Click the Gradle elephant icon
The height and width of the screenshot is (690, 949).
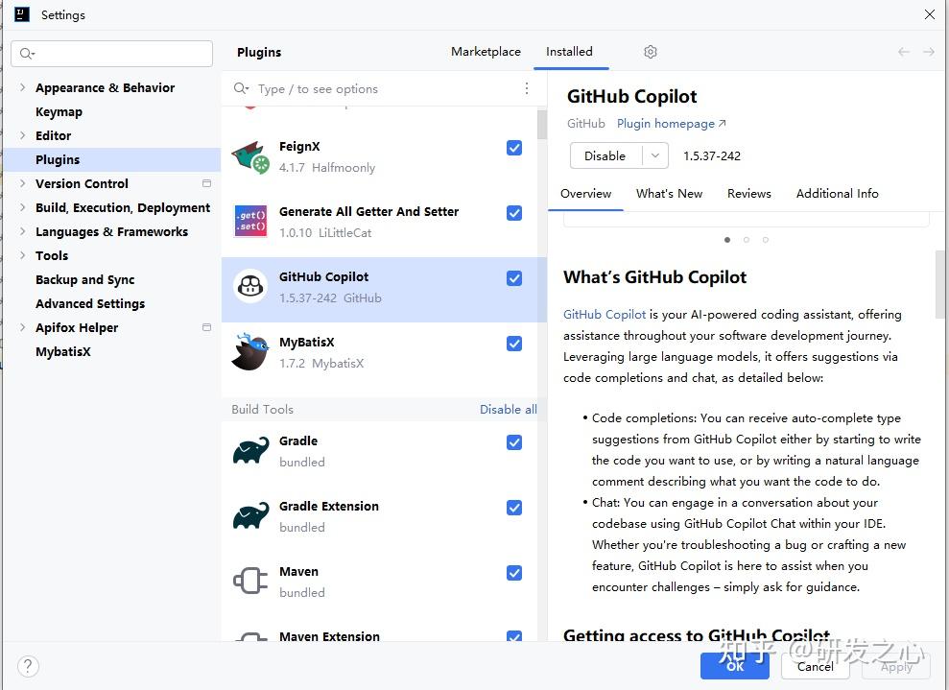(251, 451)
